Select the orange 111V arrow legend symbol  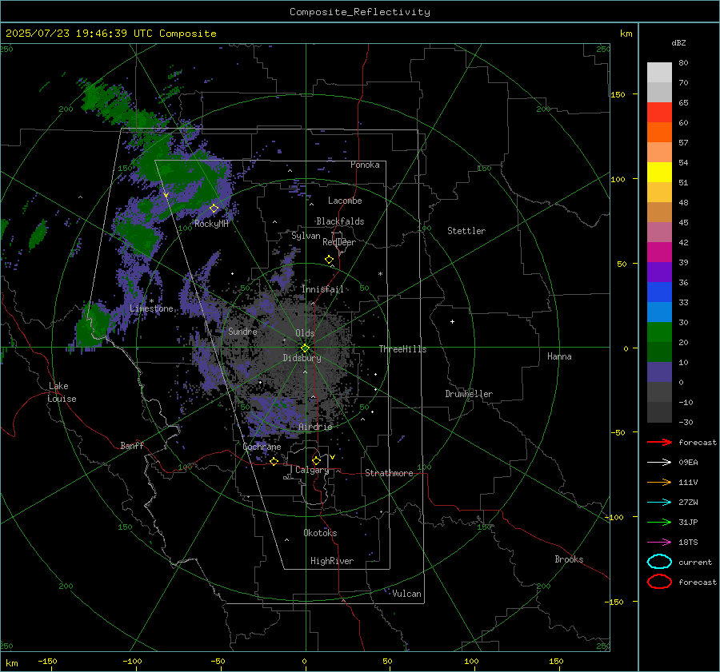coord(659,482)
